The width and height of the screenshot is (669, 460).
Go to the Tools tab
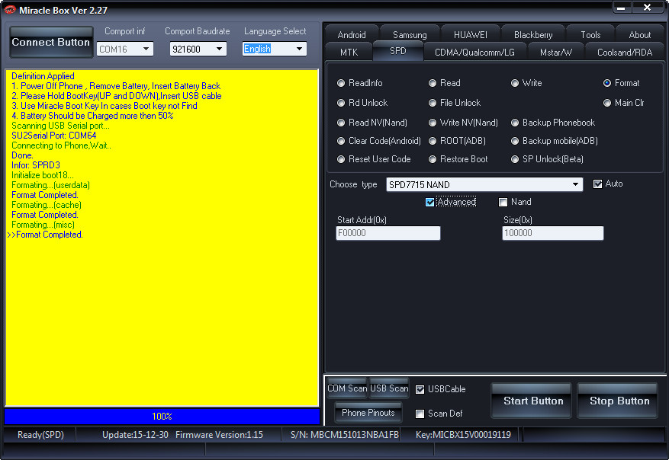click(x=590, y=35)
